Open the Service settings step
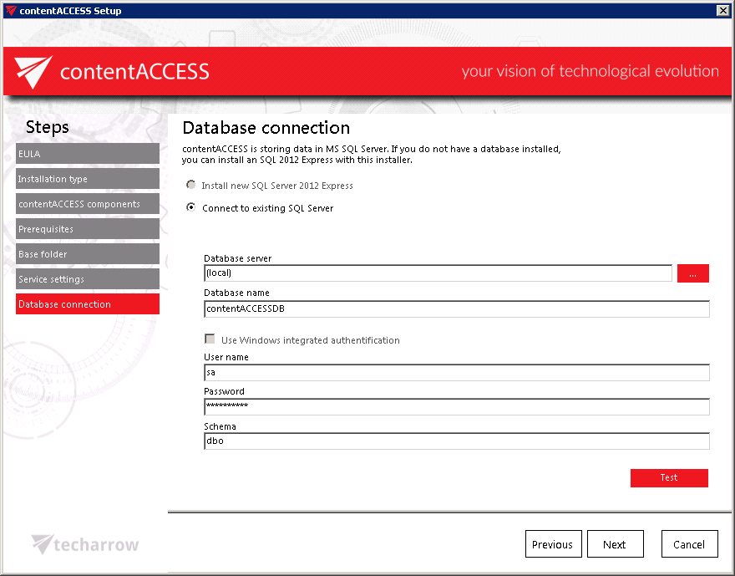Screen dimensions: 735x576 [x=88, y=279]
